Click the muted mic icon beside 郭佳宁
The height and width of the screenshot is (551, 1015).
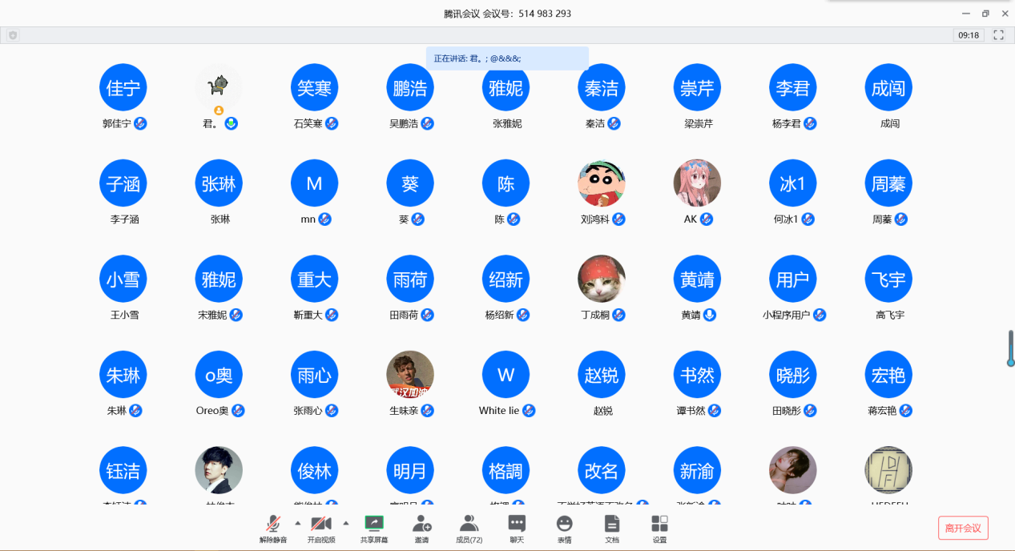(140, 123)
